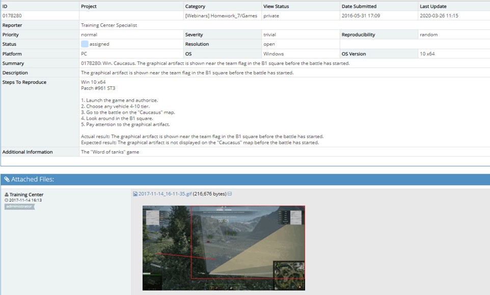This screenshot has width=490, height=295.
Task: Click the Severity field label
Action: pos(194,35)
